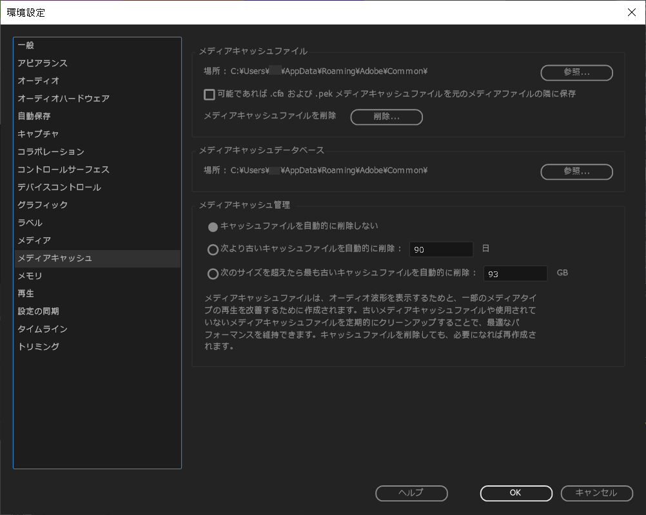Click 削除 to delete media cache files

386,117
